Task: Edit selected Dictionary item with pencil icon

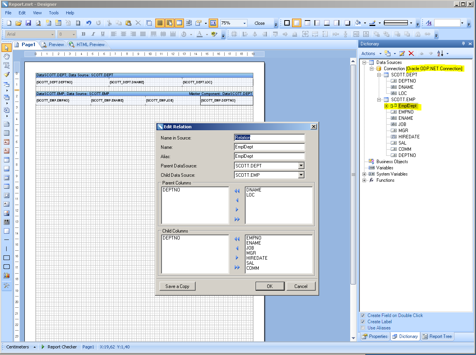Action: (x=402, y=53)
